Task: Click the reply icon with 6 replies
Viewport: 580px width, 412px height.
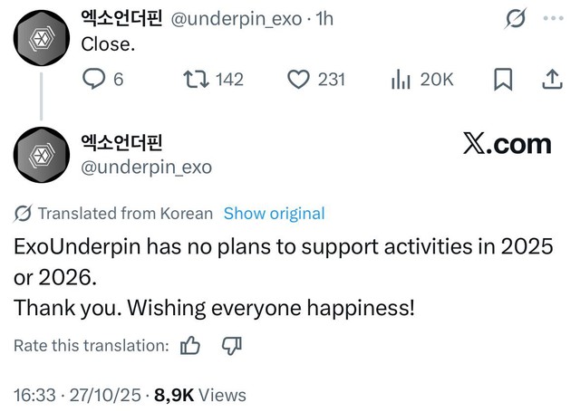Action: pos(94,80)
